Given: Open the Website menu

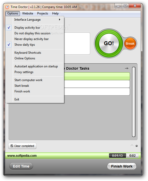Looking at the screenshot, I should point(28,13).
